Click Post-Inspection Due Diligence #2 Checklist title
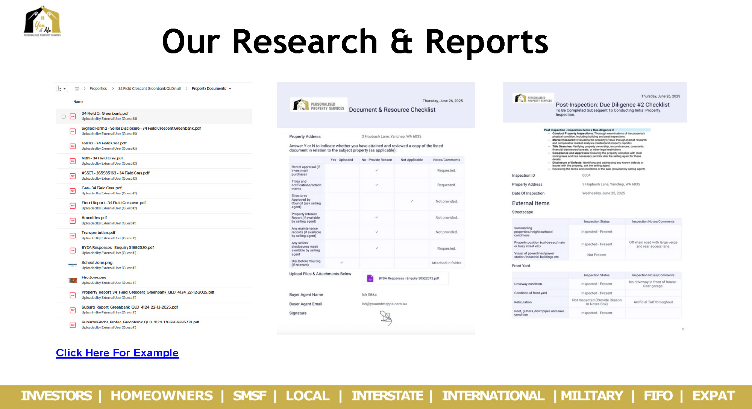The width and height of the screenshot is (752, 409). (x=613, y=105)
